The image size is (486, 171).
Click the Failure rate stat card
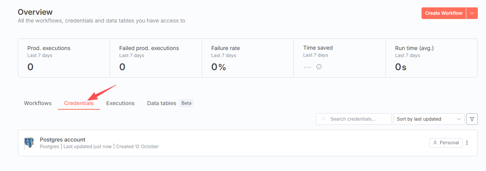pyautogui.click(x=247, y=58)
